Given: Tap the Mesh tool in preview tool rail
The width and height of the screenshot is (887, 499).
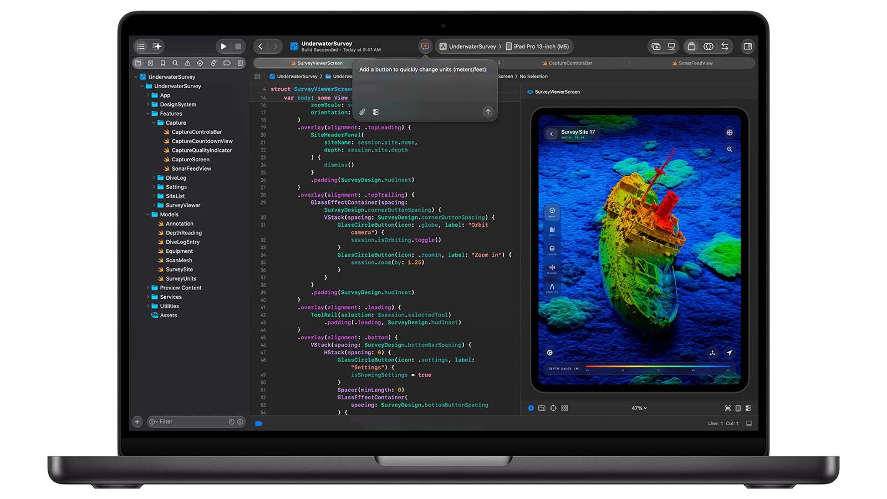Looking at the screenshot, I should pyautogui.click(x=552, y=212).
